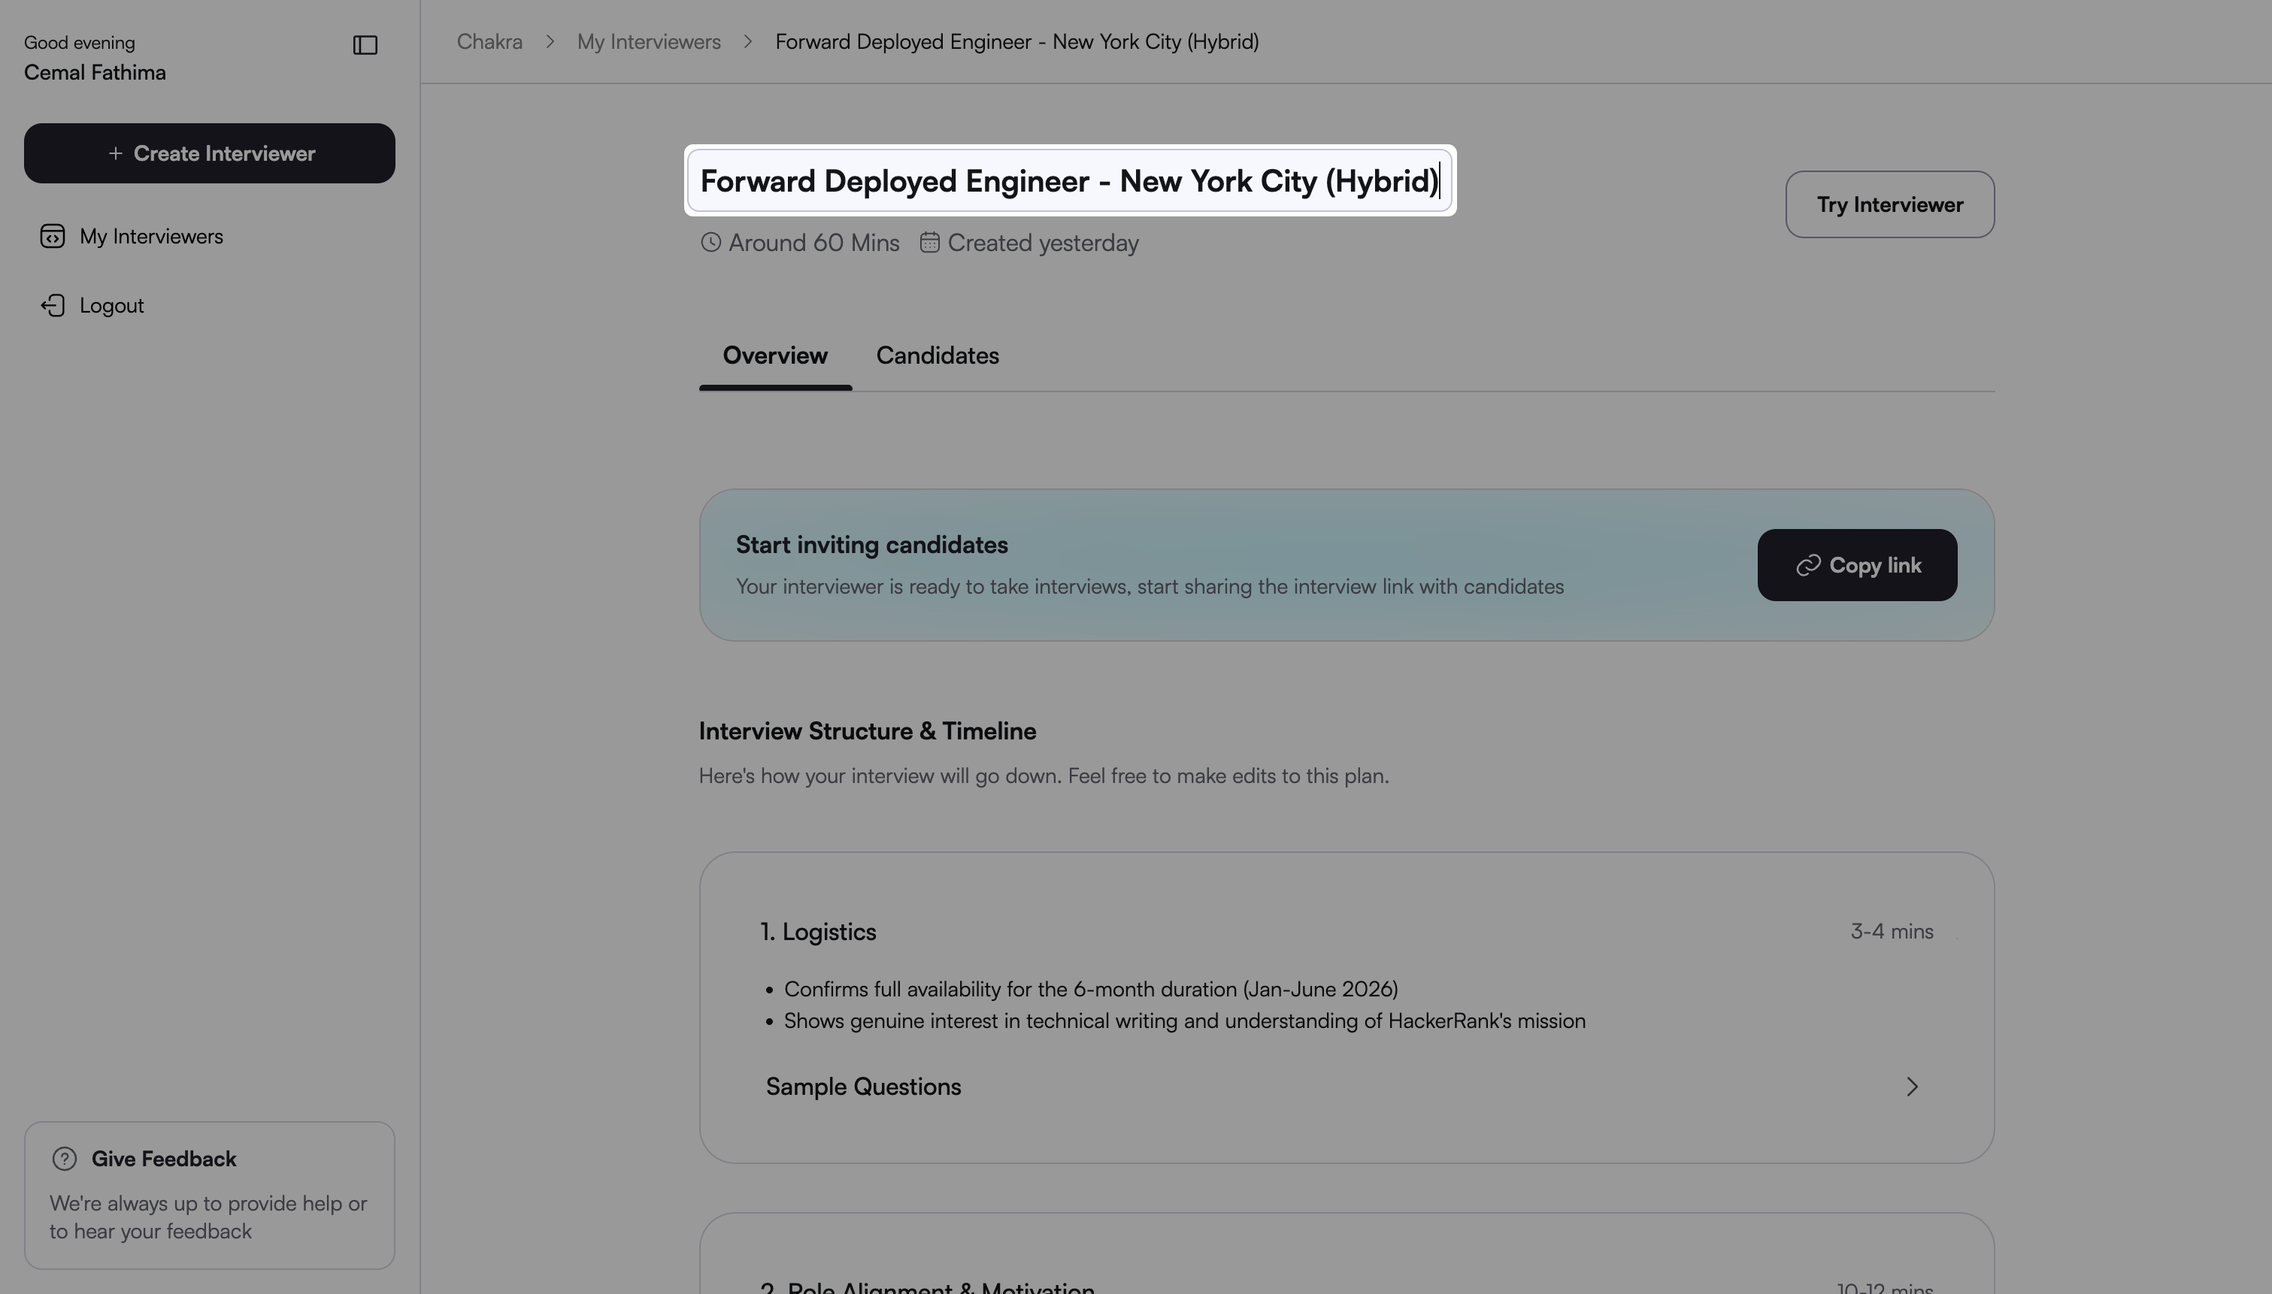The image size is (2272, 1294).
Task: Expand Sample Questions chevron under Logistics
Action: coord(1912,1087)
